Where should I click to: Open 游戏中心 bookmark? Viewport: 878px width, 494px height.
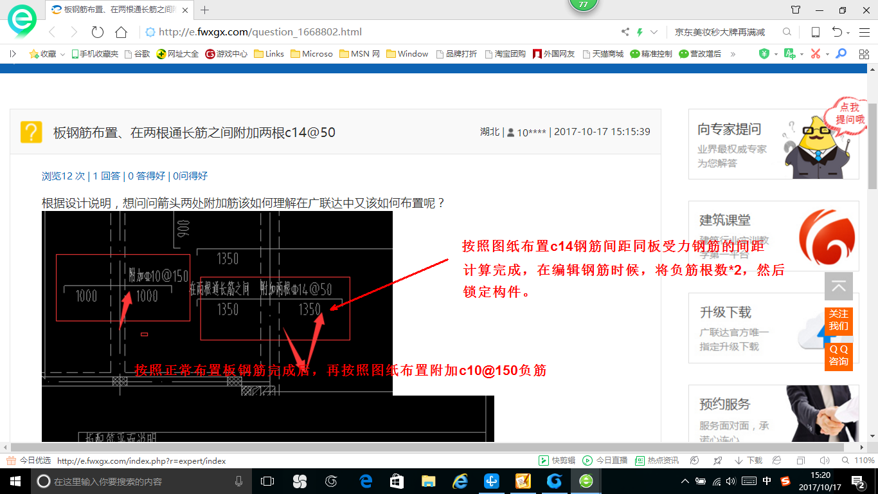tap(226, 54)
